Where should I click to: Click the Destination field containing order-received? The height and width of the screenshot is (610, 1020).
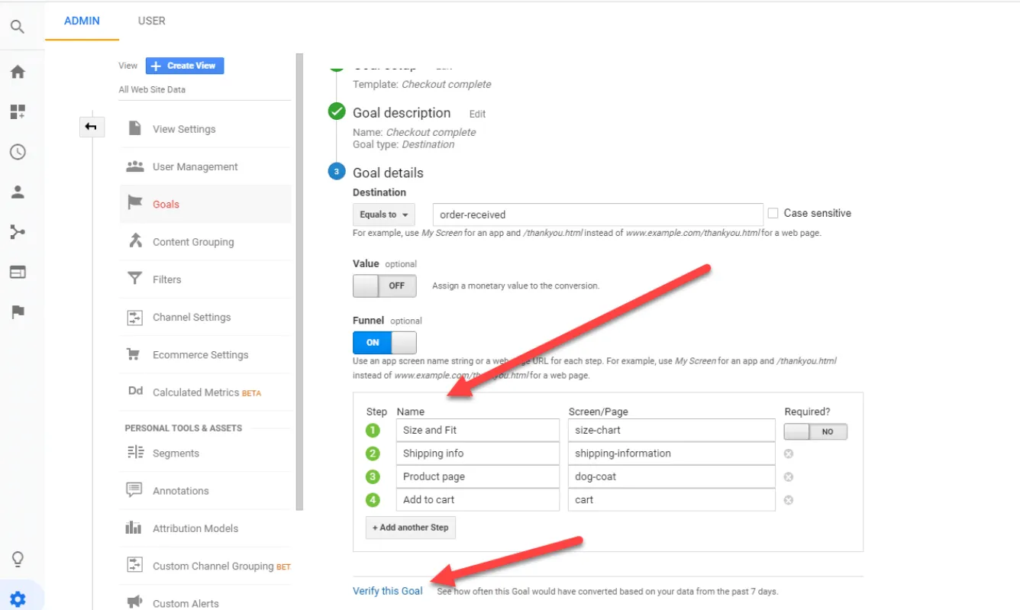point(598,215)
